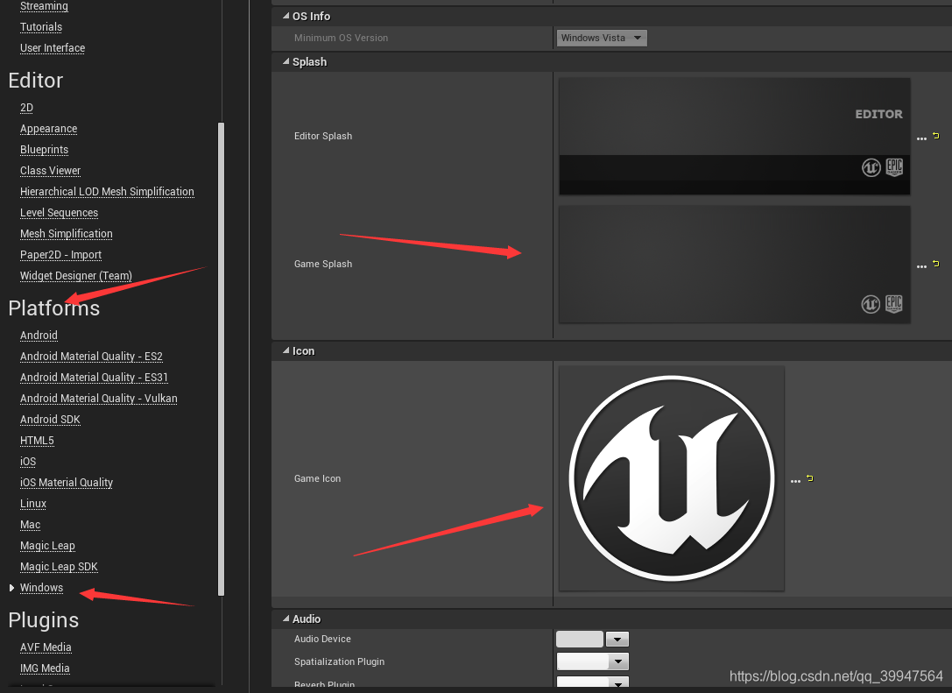Browse for Game Splash image file
Screen dimensions: 952x693
pyautogui.click(x=921, y=266)
